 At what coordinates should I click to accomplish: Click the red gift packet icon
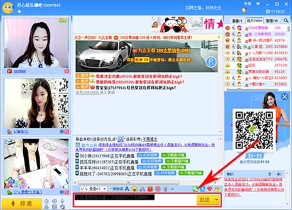[150, 189]
